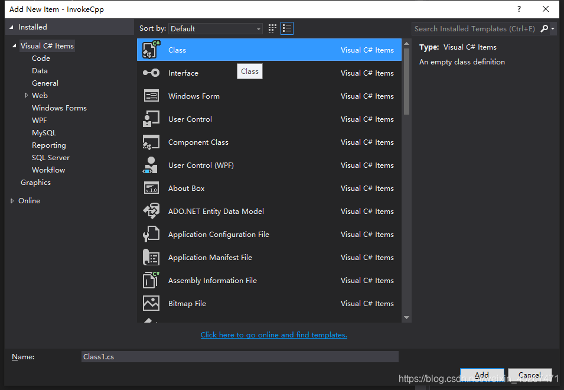Pick the User Control template icon
The height and width of the screenshot is (390, 564).
[151, 119]
